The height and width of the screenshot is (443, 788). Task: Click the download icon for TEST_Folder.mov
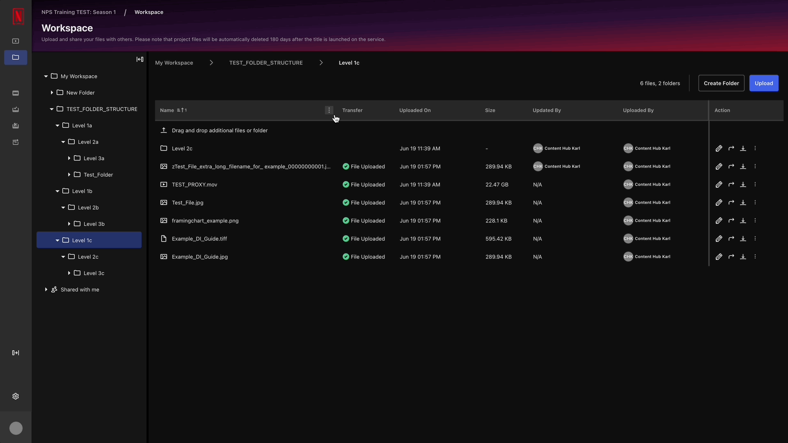743,185
